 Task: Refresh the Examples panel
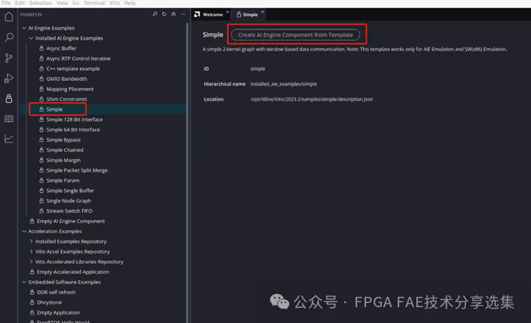(x=164, y=14)
